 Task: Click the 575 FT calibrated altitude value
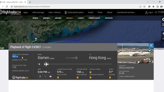click(60, 72)
